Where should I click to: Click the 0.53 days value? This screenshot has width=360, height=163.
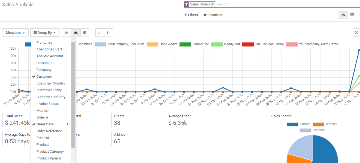point(17,141)
